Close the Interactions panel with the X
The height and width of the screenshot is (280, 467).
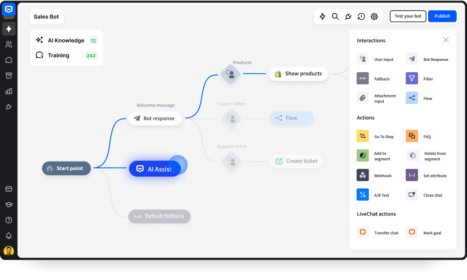pos(446,40)
